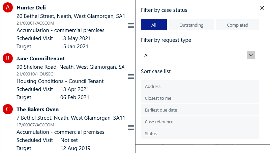270x153 pixels.
Task: Sort cases by Case reference
Action: click(x=200, y=122)
